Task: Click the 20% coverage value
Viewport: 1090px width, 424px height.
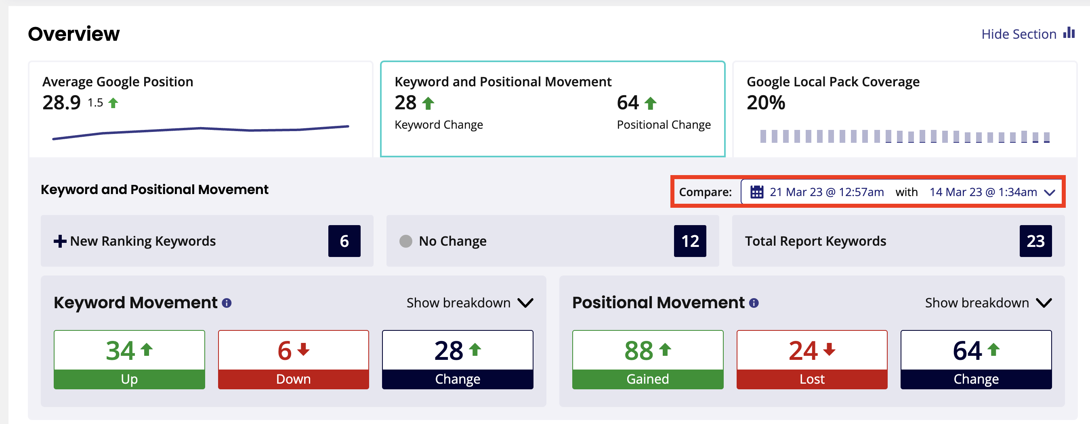Action: pos(766,103)
